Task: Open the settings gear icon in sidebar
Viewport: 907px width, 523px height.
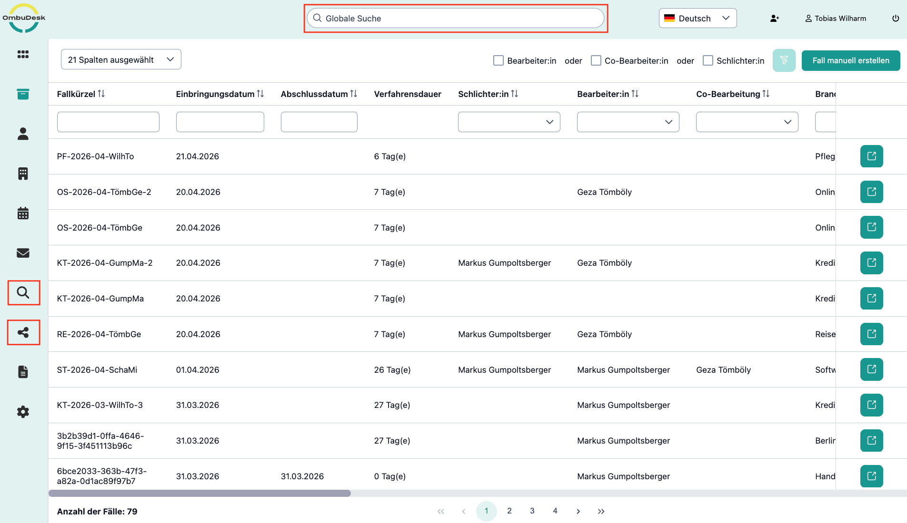Action: (x=23, y=412)
